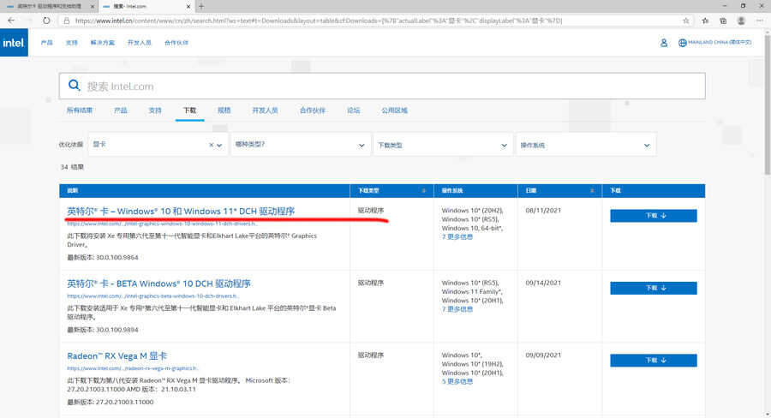Open the user account icon

click(x=664, y=42)
